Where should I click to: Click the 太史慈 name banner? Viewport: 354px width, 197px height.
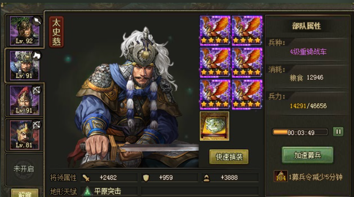point(56,32)
